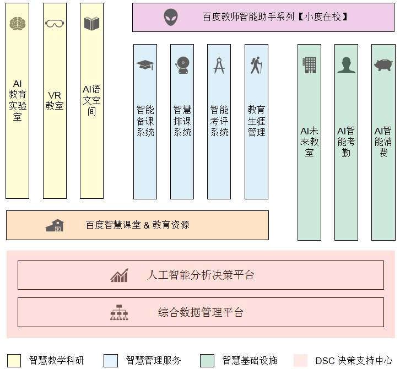Select the 智能考评系统 label
Screen dimensions: 400x369
(219, 121)
